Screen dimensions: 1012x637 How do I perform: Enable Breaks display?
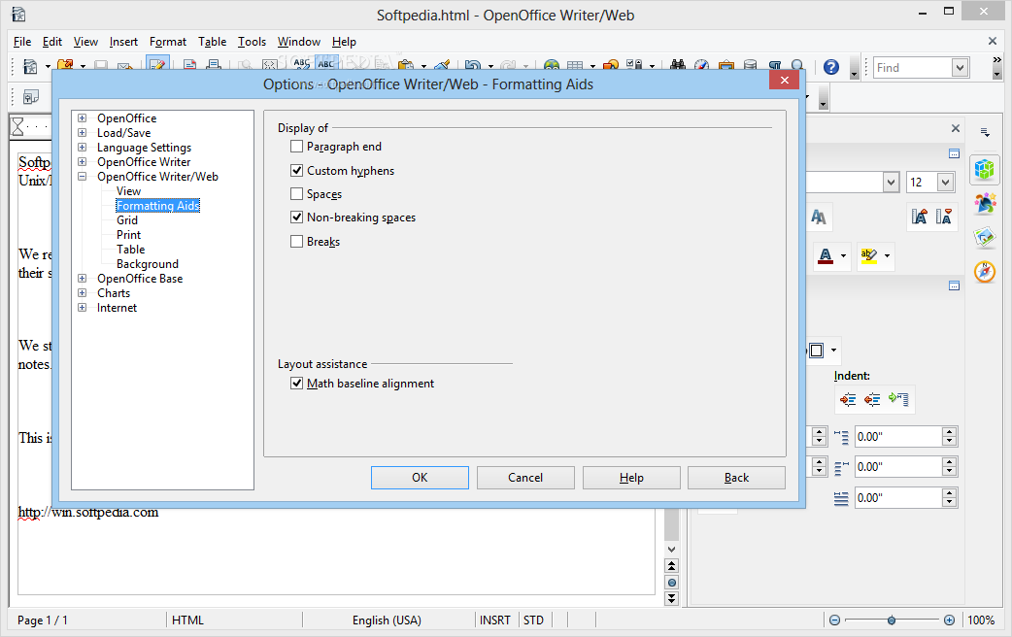296,242
